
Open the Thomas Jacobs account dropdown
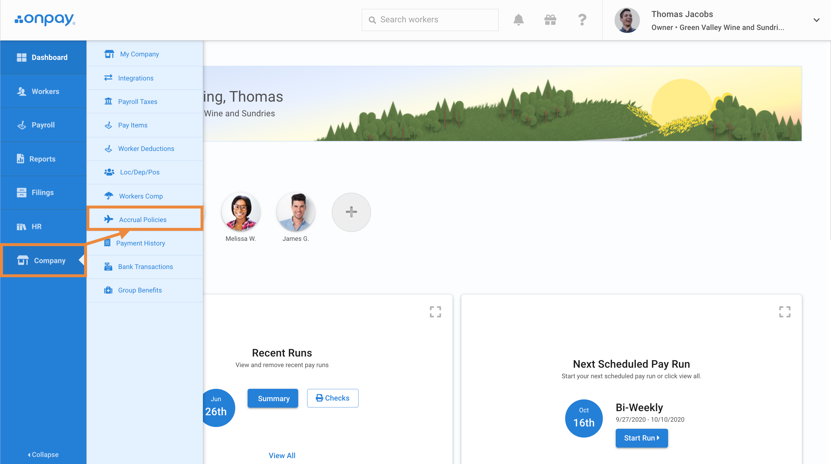click(x=816, y=20)
